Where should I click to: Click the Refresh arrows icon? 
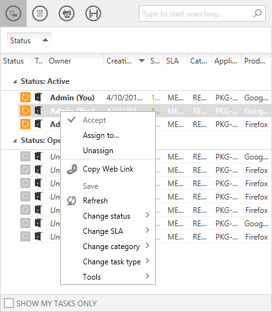(72, 201)
